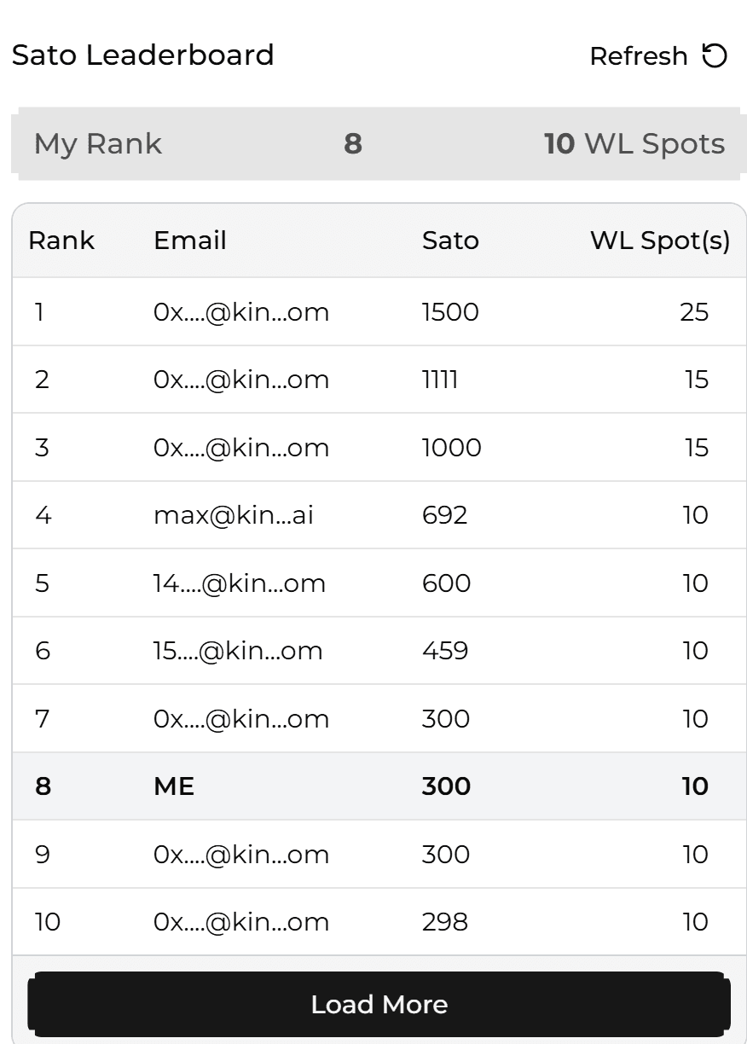Click the 14....@kin...om email entry
747x1044 pixels.
pos(239,583)
